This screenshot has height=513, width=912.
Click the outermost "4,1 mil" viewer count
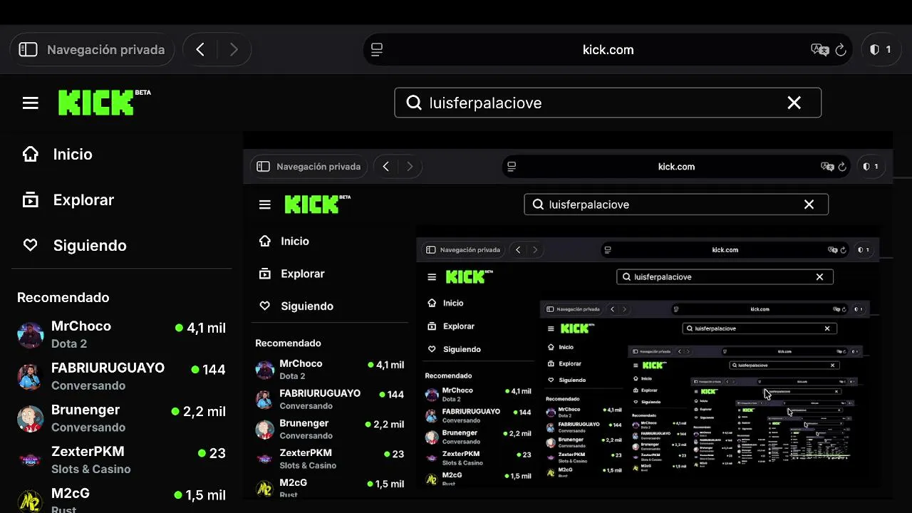pyautogui.click(x=206, y=328)
